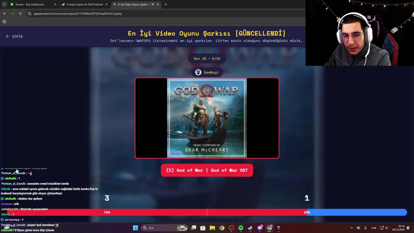Open File Explorer from the taskbar
Image resolution: width=414 pixels, height=233 pixels.
(x=212, y=228)
